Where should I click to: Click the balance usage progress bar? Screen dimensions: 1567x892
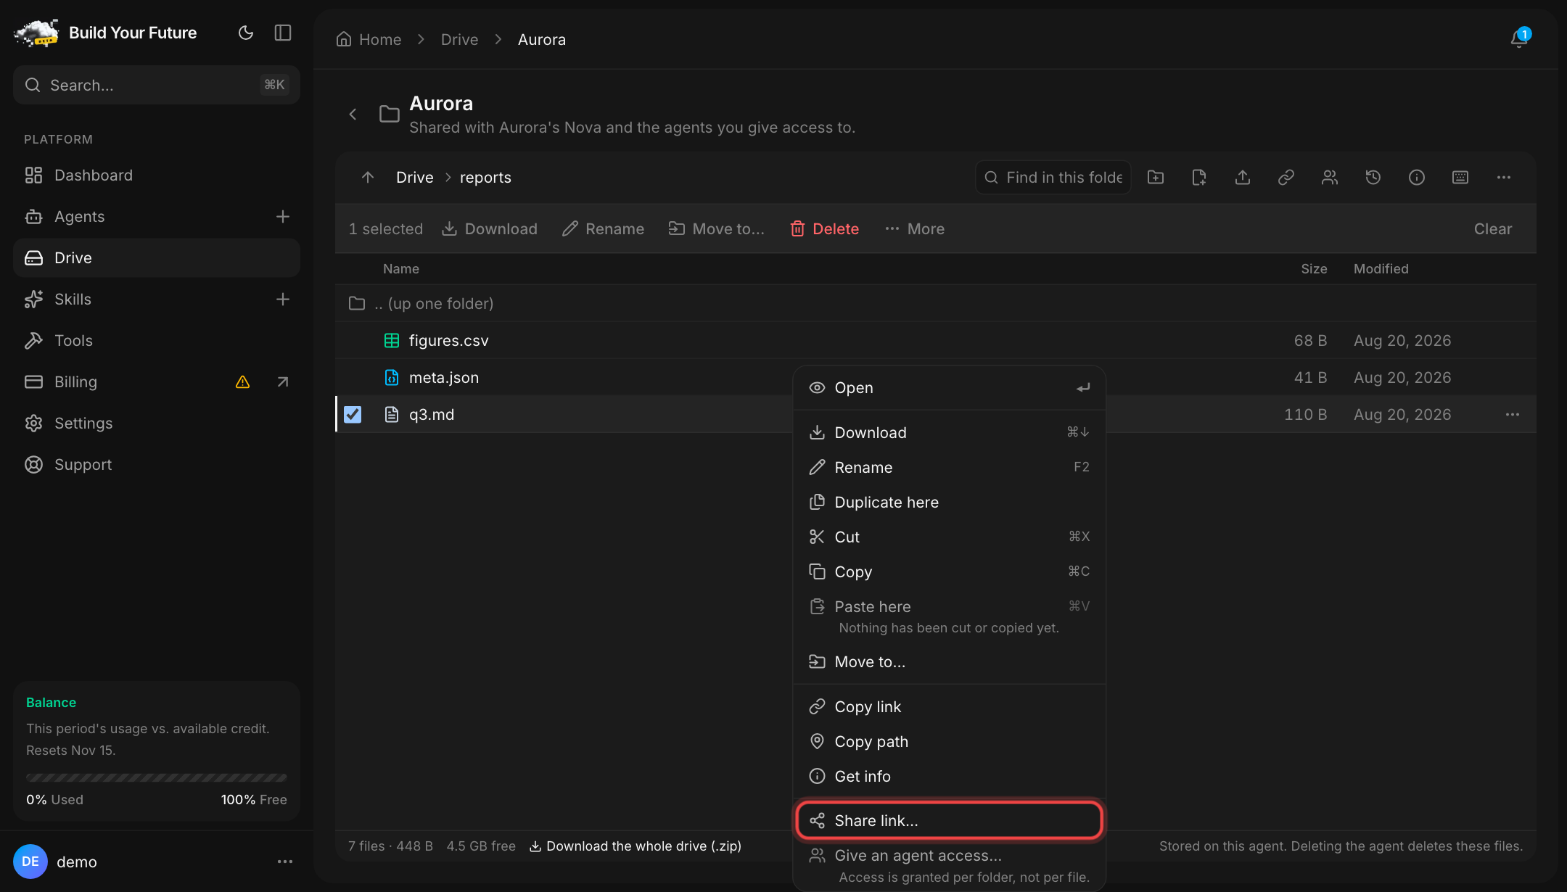(x=157, y=777)
